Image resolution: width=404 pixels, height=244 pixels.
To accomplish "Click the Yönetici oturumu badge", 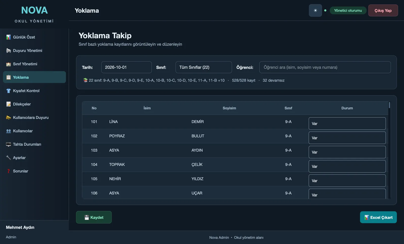I will [348, 10].
